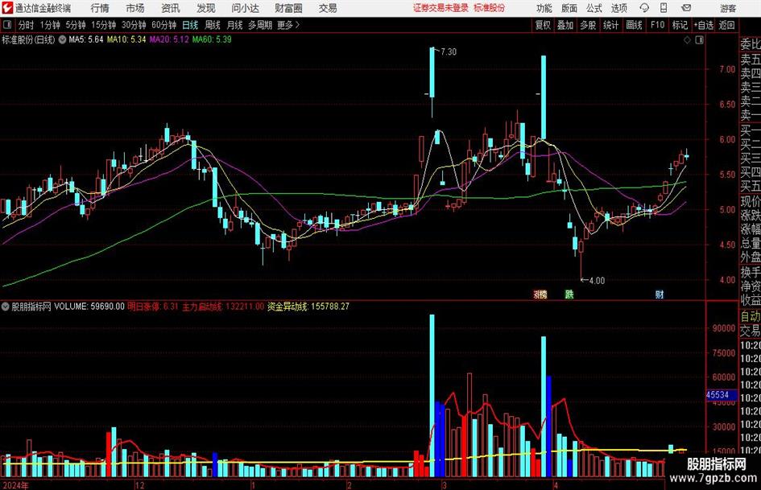Image resolution: width=761 pixels, height=490 pixels.
Task: Toggle the right info panel icon
Action: (x=699, y=39)
